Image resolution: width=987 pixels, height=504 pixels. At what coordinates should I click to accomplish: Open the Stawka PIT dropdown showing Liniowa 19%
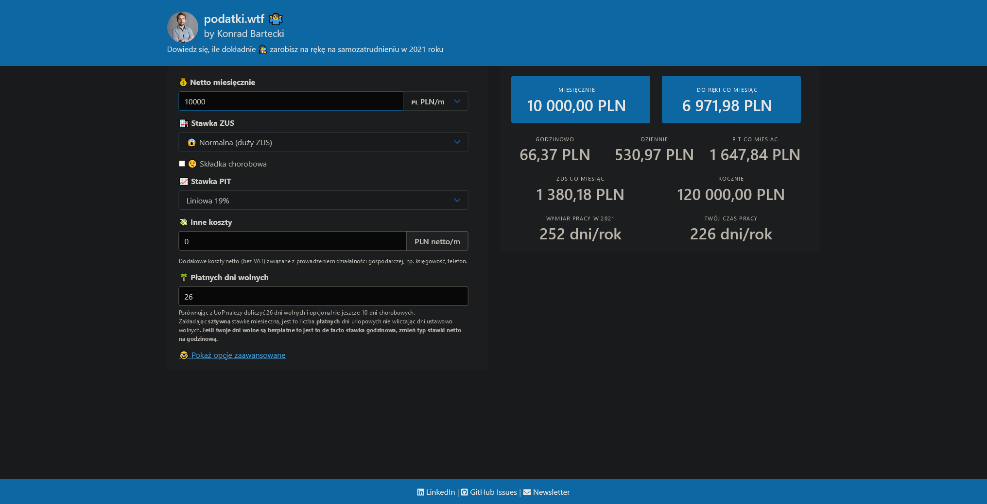(x=323, y=201)
